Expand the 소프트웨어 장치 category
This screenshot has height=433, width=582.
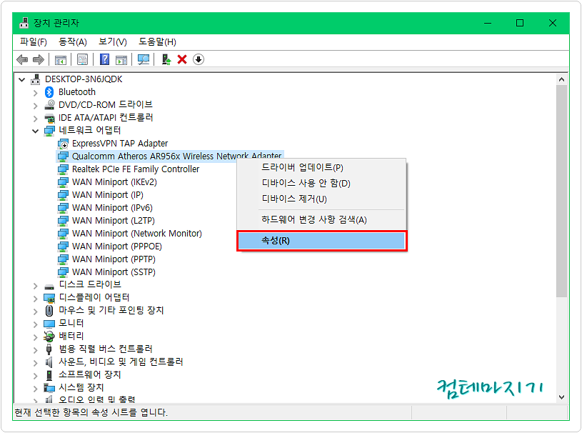[x=35, y=376]
